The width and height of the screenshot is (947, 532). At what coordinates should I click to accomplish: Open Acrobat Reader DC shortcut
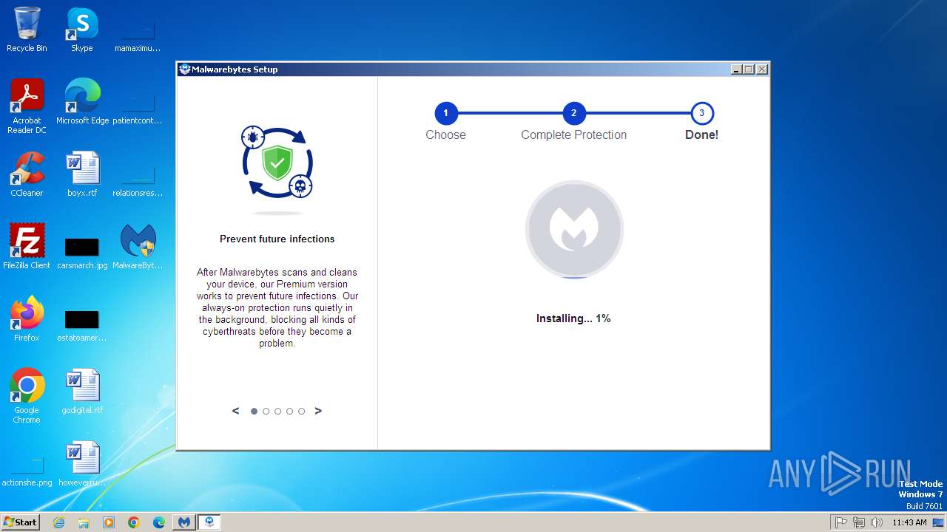pos(27,106)
